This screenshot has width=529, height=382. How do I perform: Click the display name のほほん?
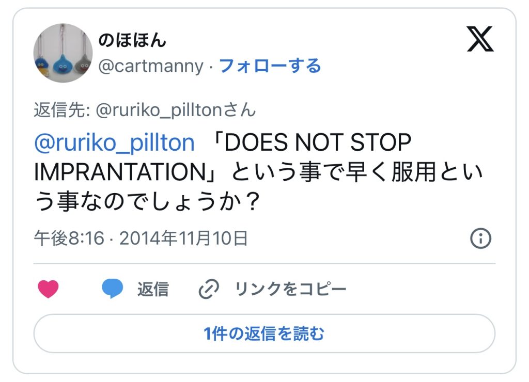point(132,40)
